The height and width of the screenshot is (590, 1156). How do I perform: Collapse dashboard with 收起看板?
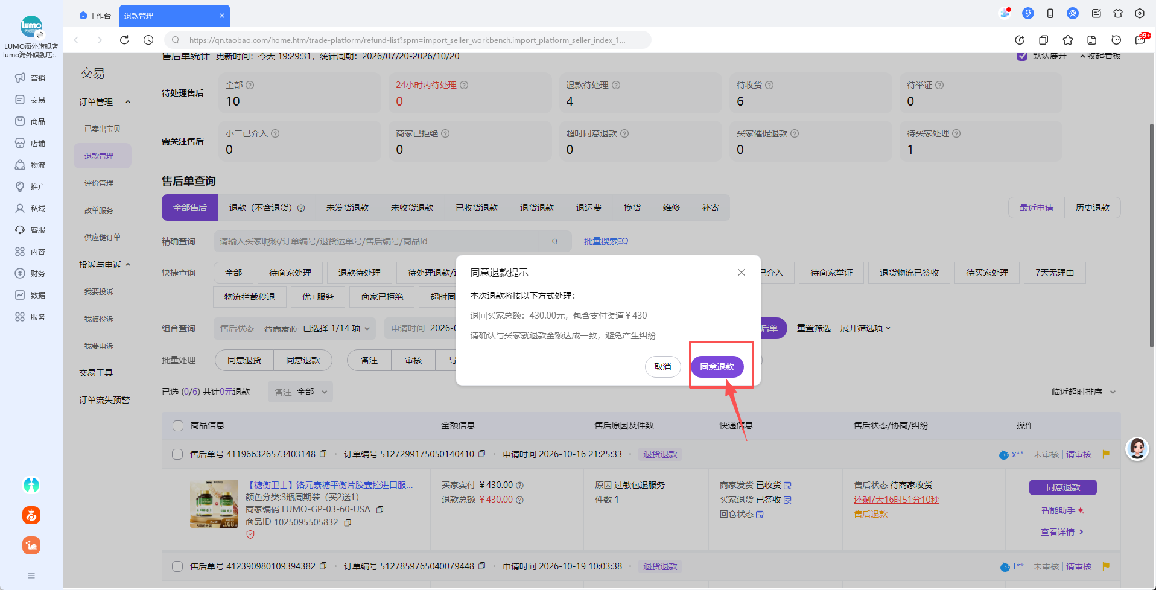[x=1100, y=56]
